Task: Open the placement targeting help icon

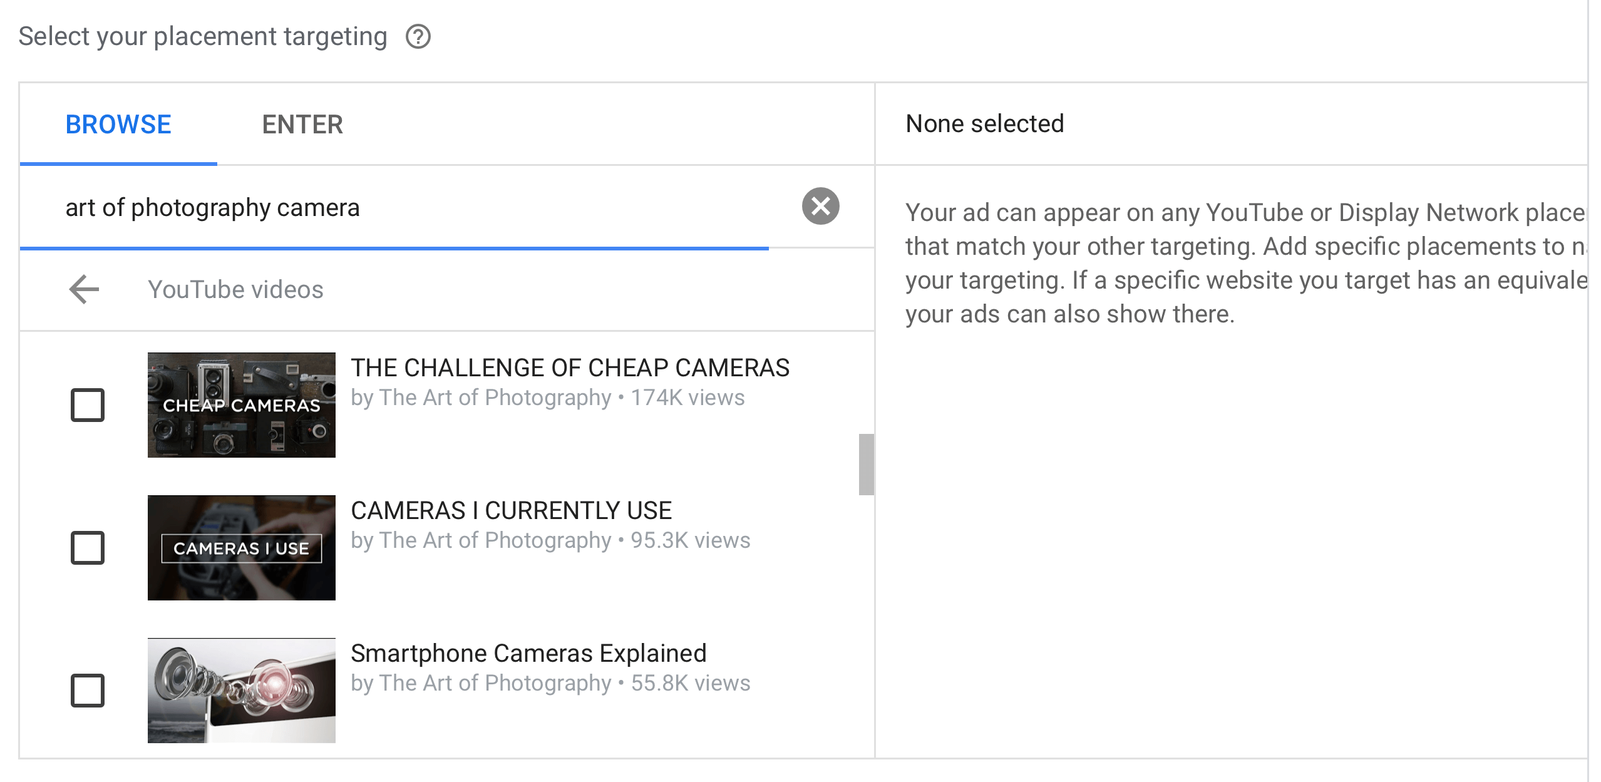Action: click(x=418, y=36)
